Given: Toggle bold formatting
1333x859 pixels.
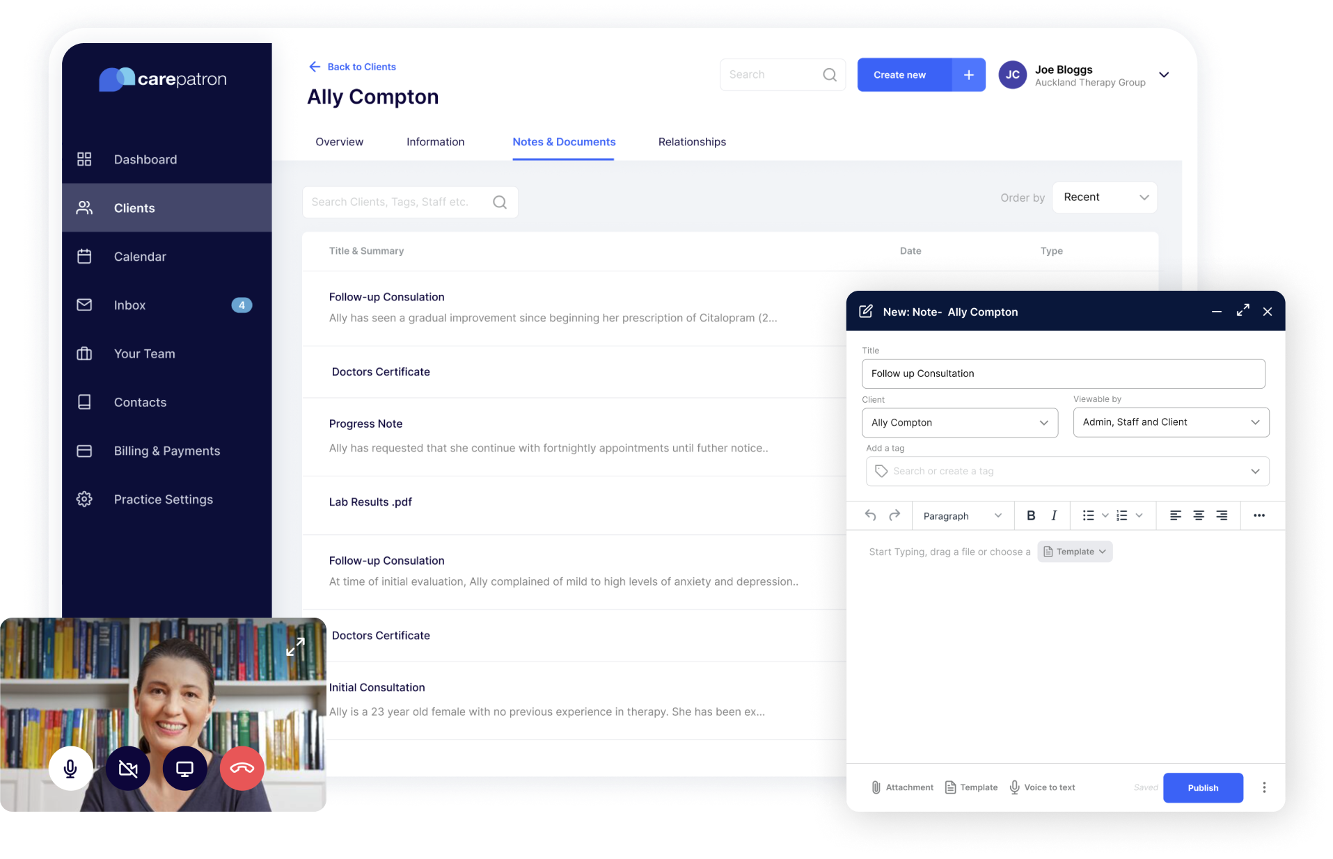Looking at the screenshot, I should pos(1031,515).
